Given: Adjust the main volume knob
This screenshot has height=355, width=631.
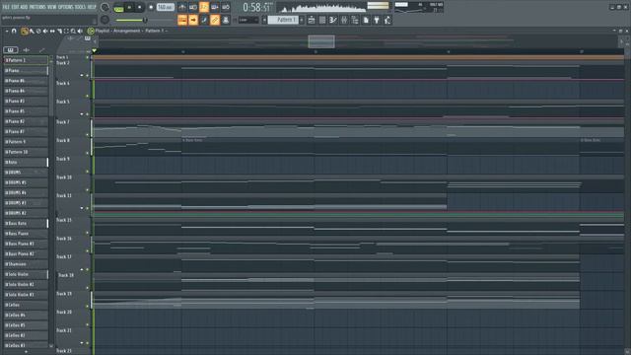Looking at the screenshot, I should click(105, 7).
